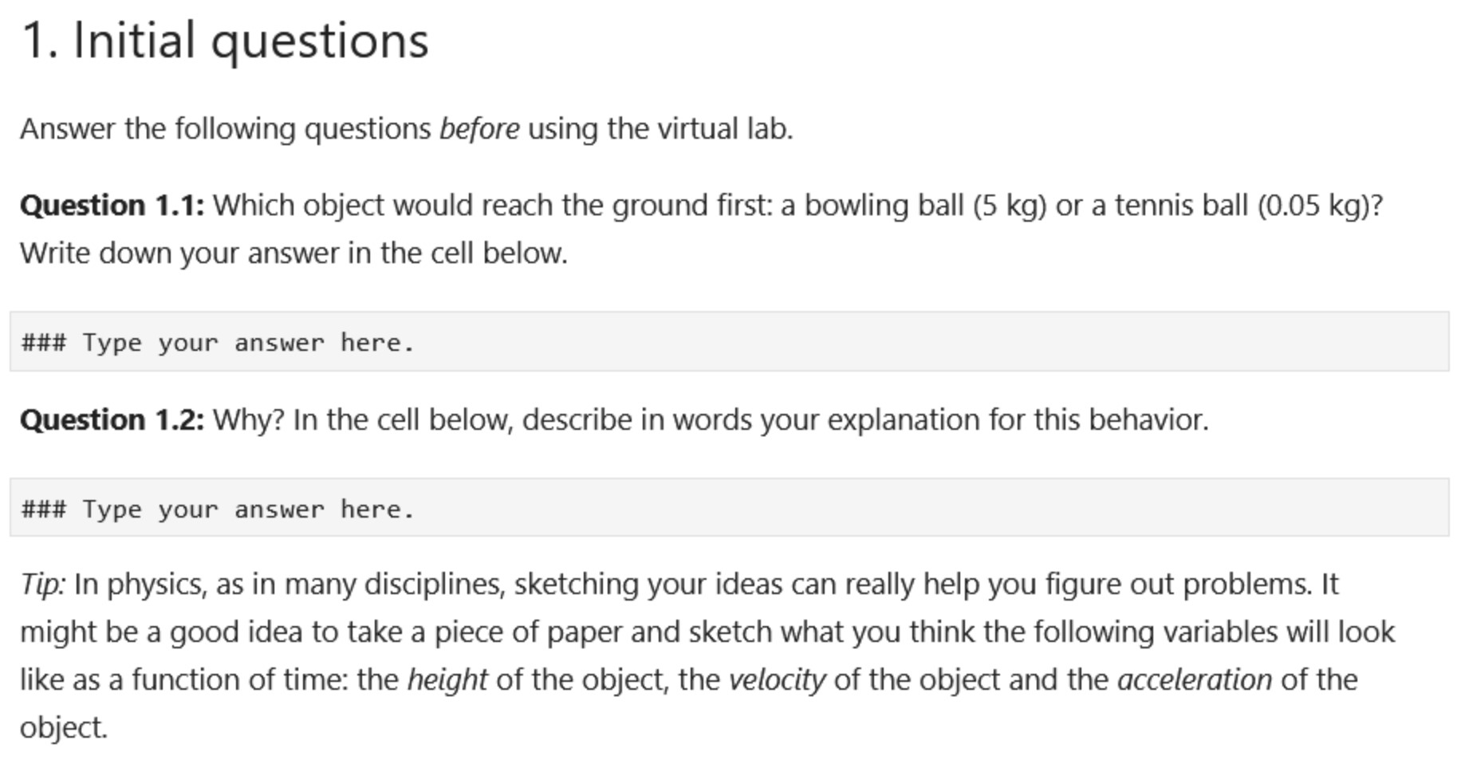This screenshot has width=1461, height=764.
Task: Click the words "virtual lab"
Action: coord(698,128)
